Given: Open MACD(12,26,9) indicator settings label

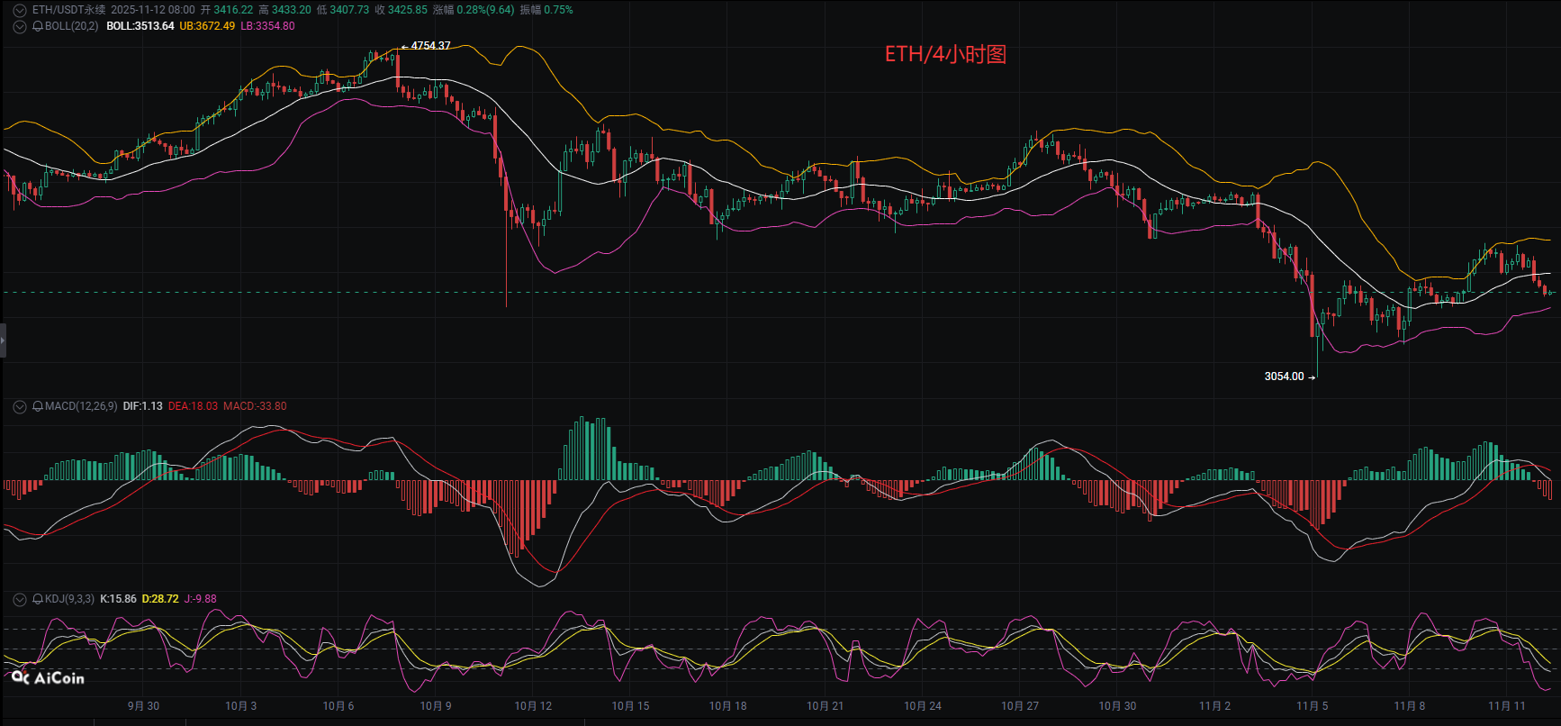Looking at the screenshot, I should click(81, 406).
